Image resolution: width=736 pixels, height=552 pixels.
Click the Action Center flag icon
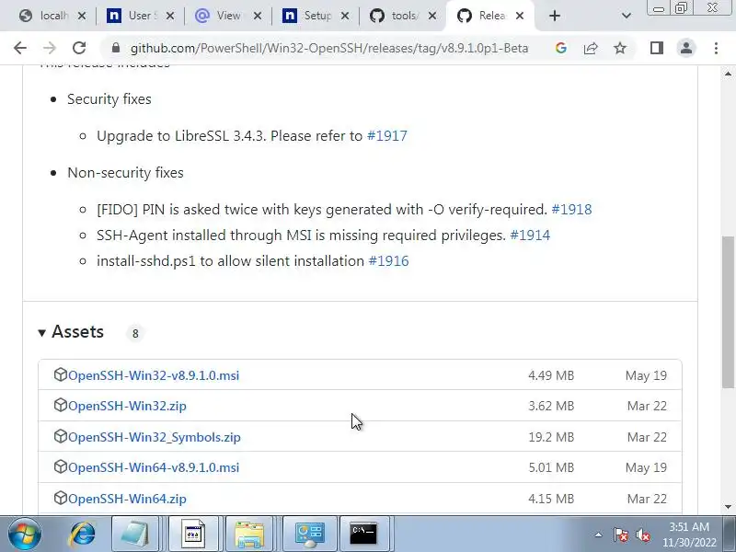(620, 535)
